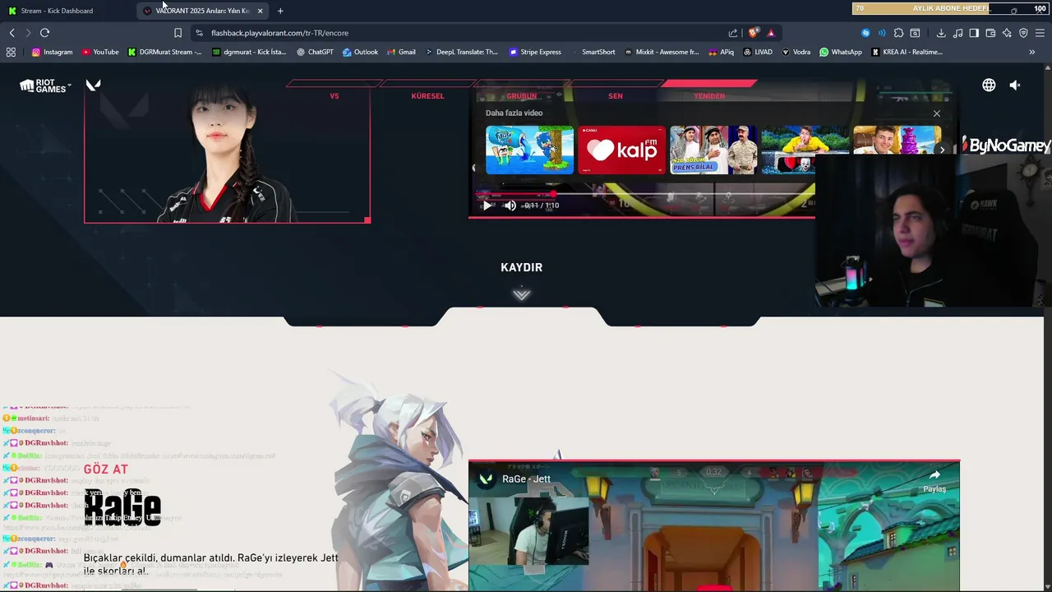Click the share icon in address bar

pos(733,33)
